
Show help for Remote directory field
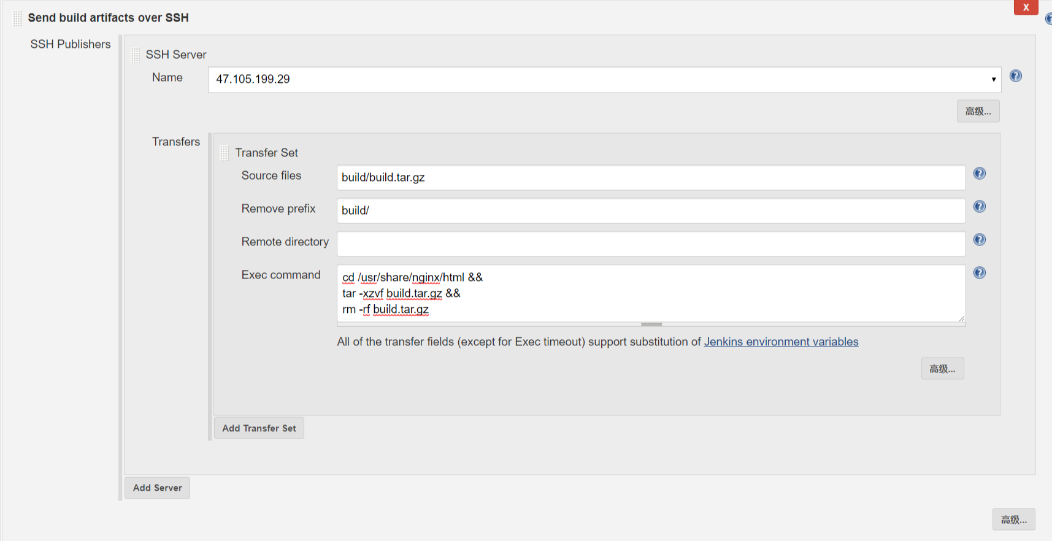980,240
